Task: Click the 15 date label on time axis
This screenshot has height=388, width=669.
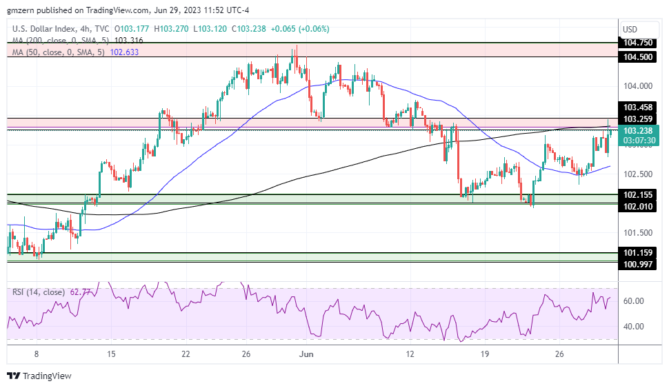Action: tap(111, 354)
